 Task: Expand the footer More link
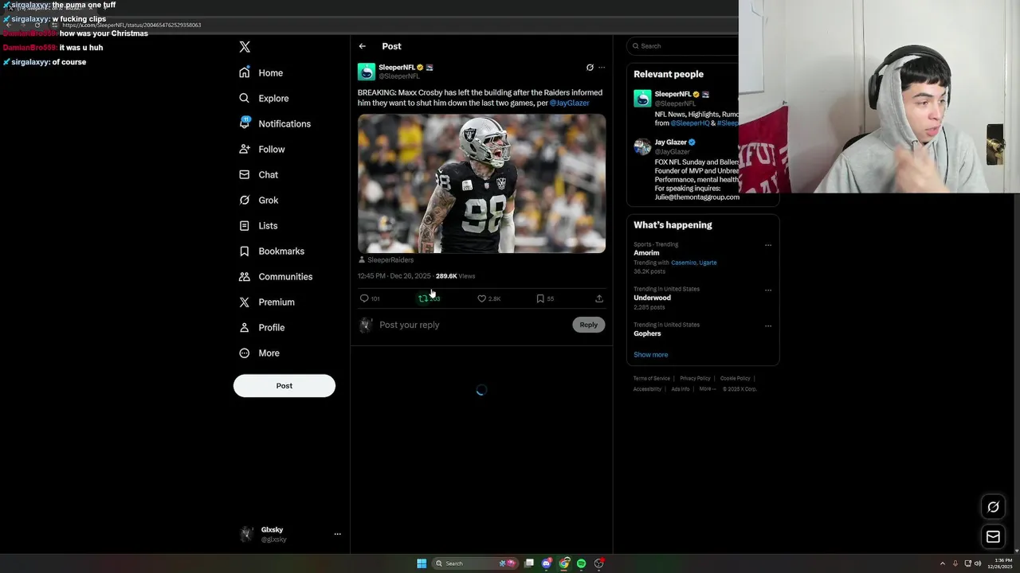[x=708, y=389]
